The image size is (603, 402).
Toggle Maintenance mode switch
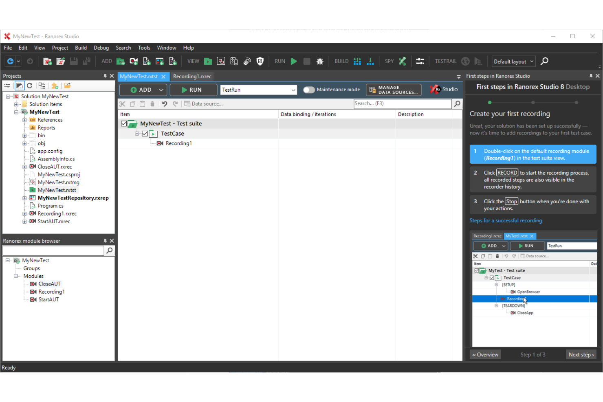point(309,89)
